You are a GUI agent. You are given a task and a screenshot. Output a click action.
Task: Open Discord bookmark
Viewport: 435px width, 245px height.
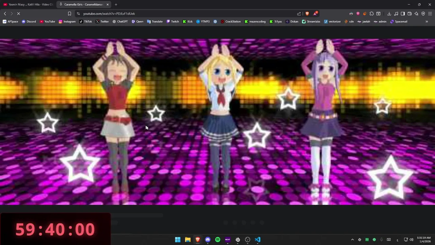[x=29, y=21]
